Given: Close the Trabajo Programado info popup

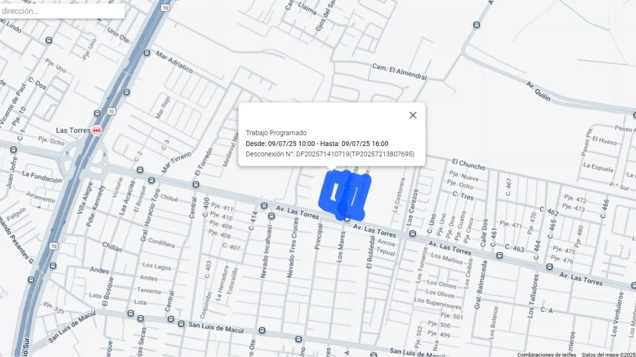Looking at the screenshot, I should (413, 115).
